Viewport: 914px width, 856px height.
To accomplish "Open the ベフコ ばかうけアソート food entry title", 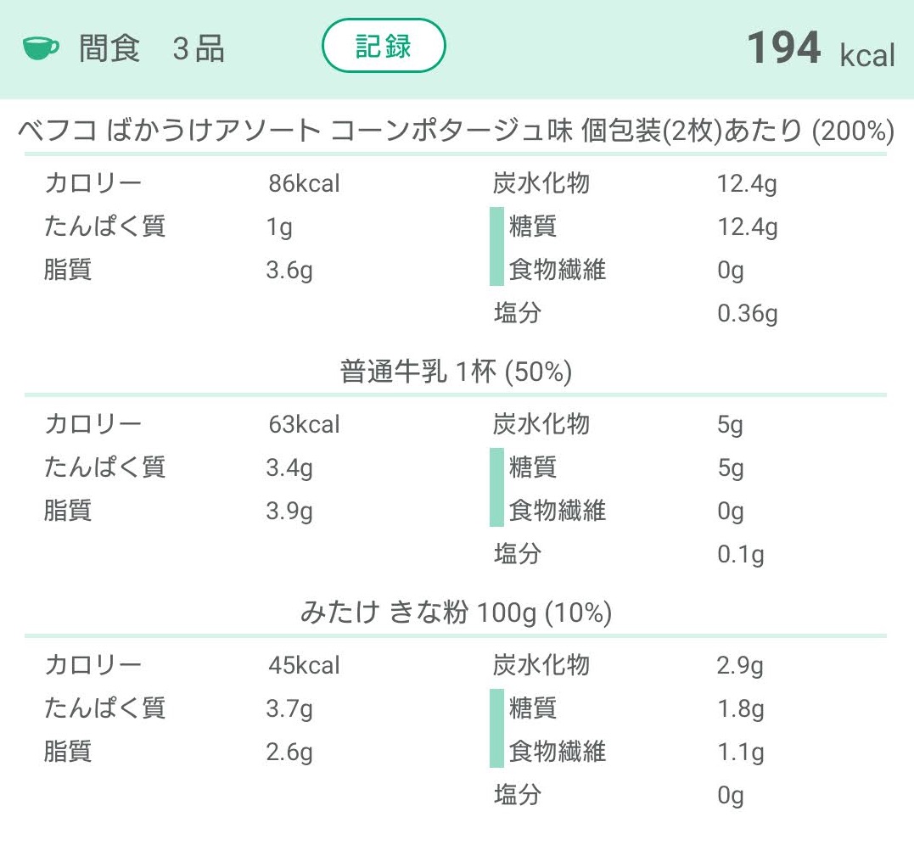I will coord(456,131).
